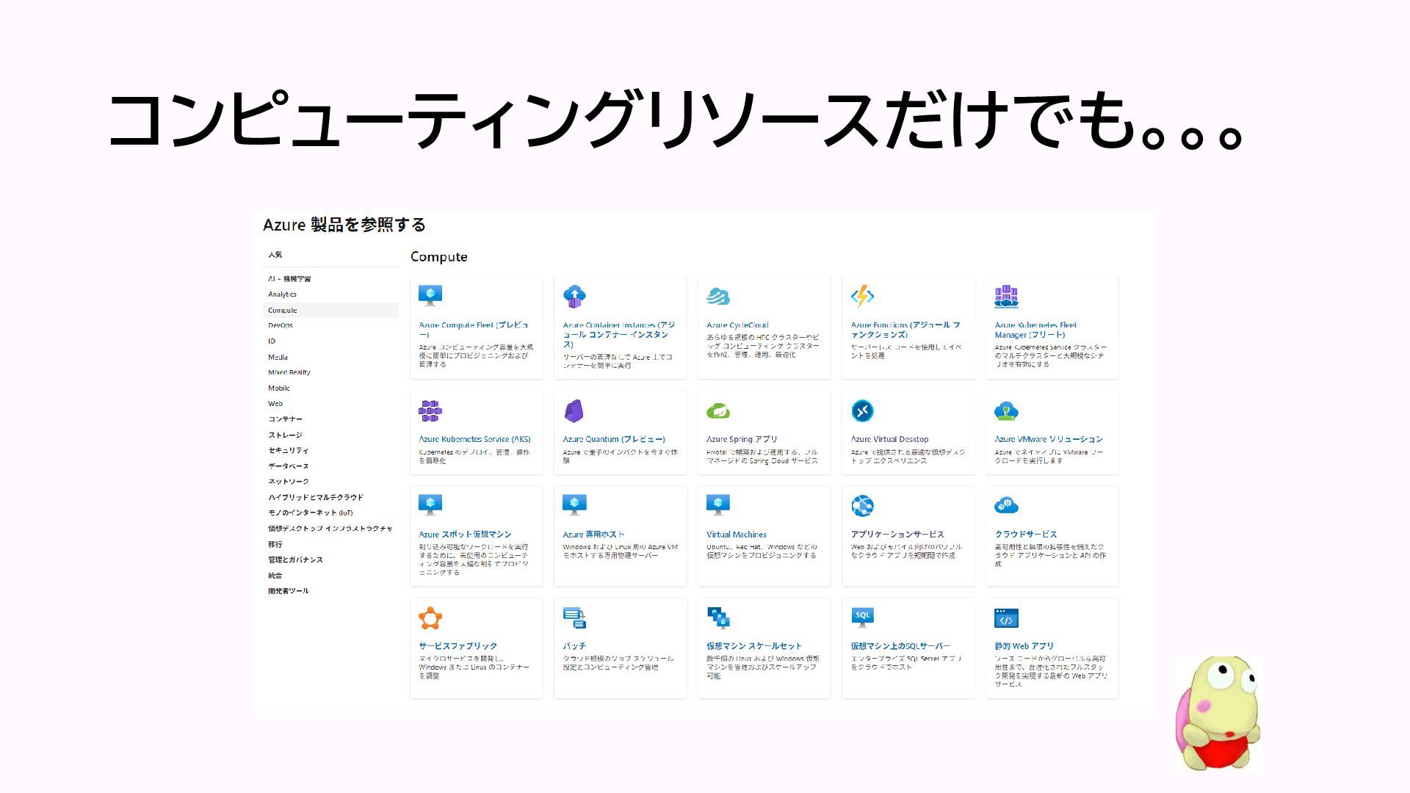
Task: Open the Azure VMware ソリューション link
Action: coord(1049,439)
